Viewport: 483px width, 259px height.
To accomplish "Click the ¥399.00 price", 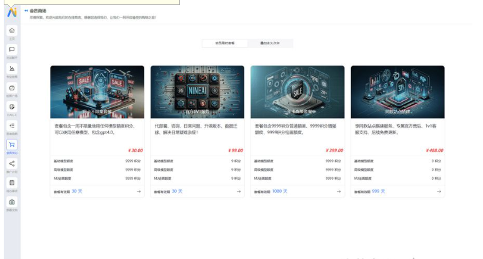I will tap(334, 150).
